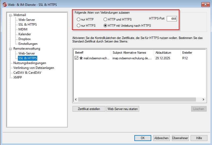Collapse the Remoteverwaltung tree node

[x=10, y=49]
